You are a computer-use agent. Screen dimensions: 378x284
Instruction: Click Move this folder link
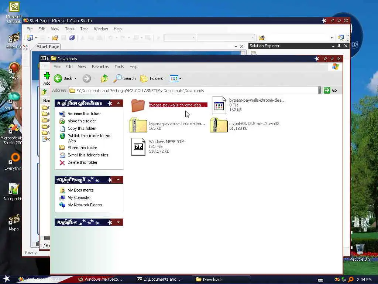pyautogui.click(x=82, y=121)
